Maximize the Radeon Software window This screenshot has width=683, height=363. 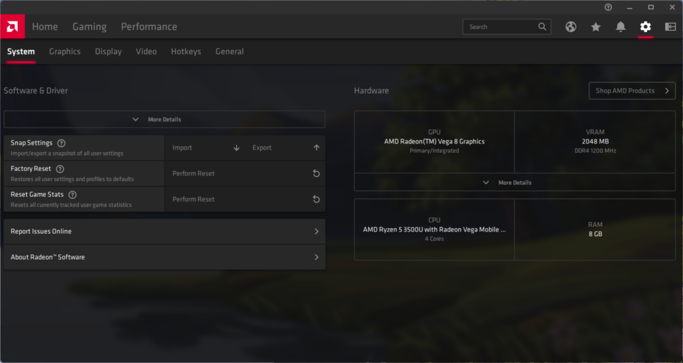tap(651, 7)
